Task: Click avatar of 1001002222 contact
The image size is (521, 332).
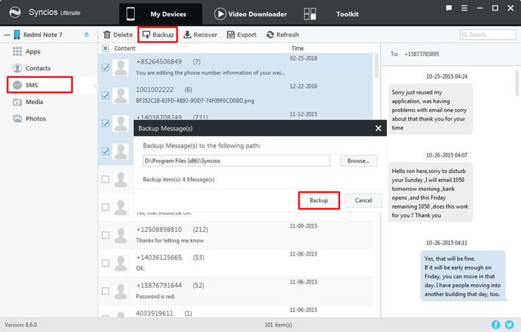Action: [x=120, y=96]
